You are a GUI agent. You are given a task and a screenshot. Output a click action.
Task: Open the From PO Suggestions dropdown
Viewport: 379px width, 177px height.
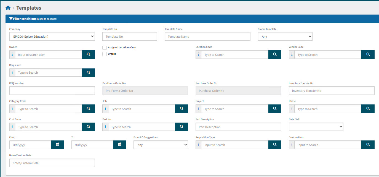[x=161, y=145]
